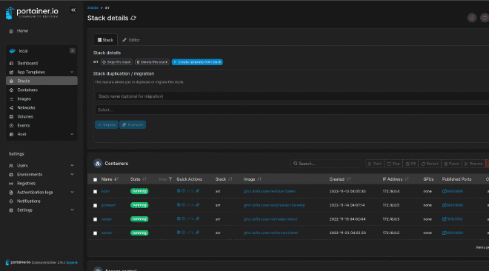Click the Migrate button
Image resolution: width=489 pixels, height=271 pixels.
[107, 124]
